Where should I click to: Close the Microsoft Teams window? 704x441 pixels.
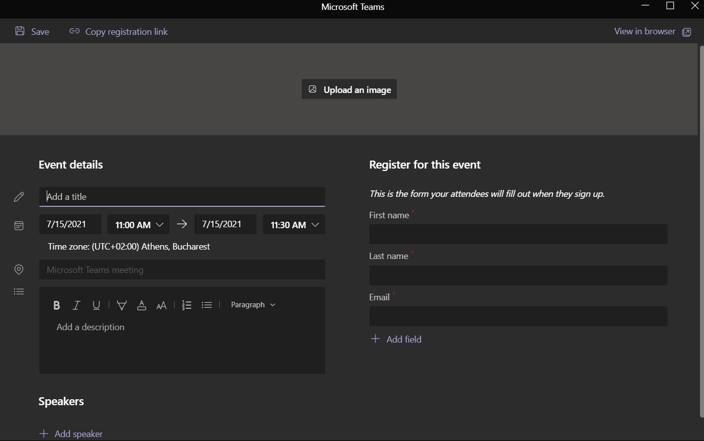click(695, 6)
